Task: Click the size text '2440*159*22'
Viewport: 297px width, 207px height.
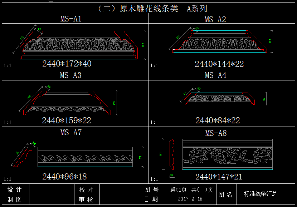Action: 67,120
